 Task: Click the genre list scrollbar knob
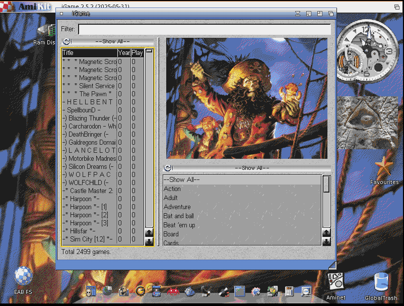coord(326,184)
